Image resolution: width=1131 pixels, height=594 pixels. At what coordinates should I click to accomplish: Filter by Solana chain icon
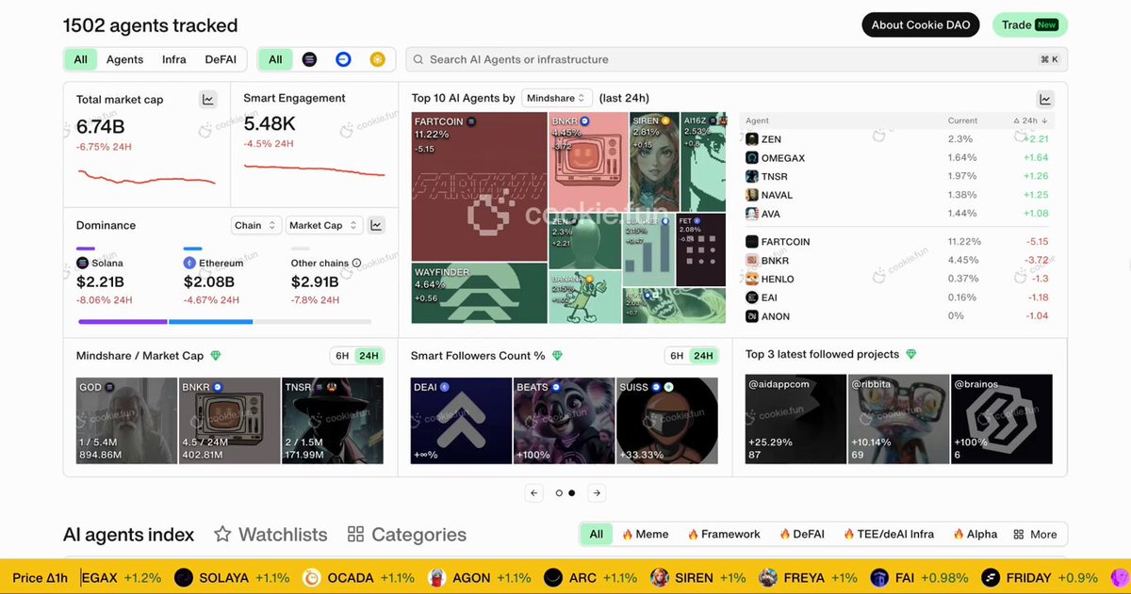click(x=309, y=59)
